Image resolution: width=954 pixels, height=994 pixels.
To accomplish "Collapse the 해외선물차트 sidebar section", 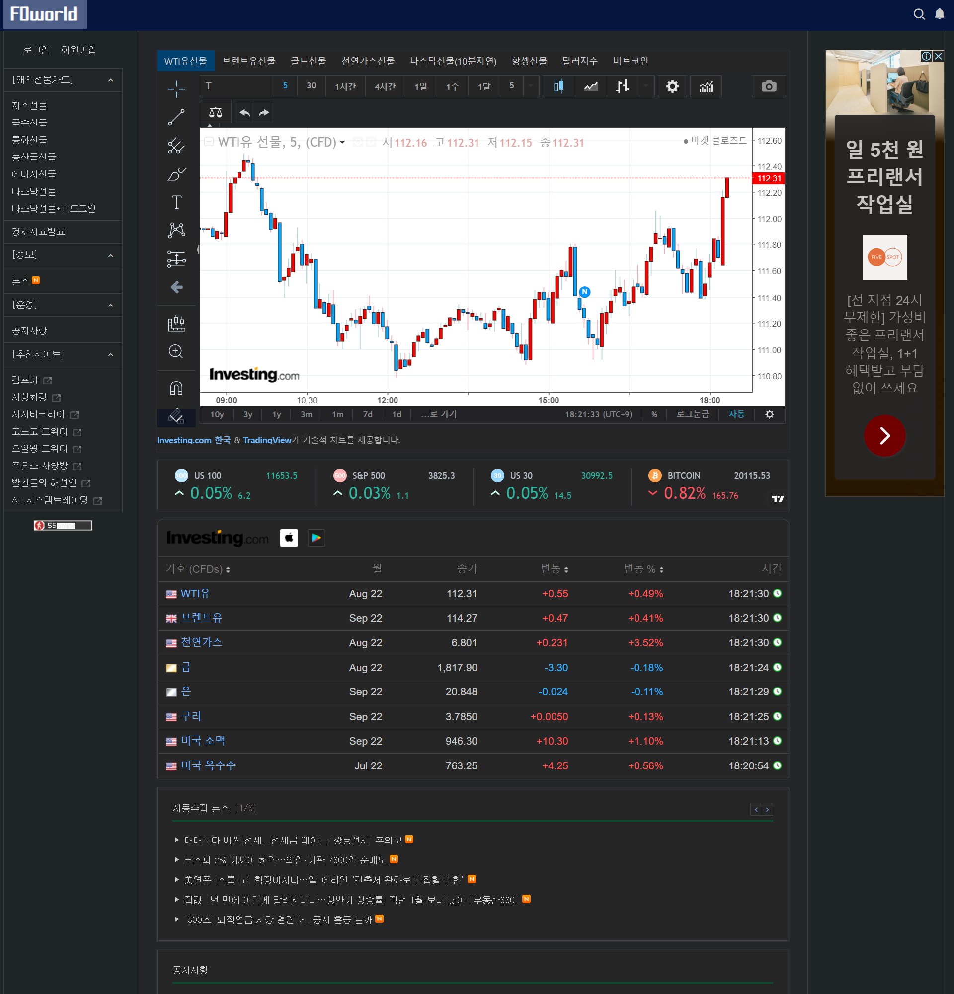I will [111, 80].
